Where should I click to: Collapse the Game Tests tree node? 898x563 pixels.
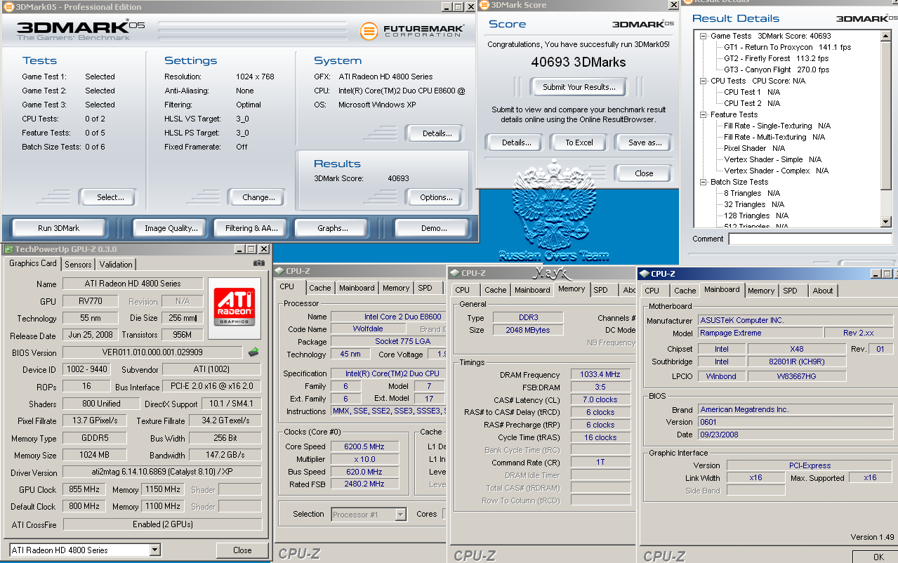pyautogui.click(x=704, y=36)
